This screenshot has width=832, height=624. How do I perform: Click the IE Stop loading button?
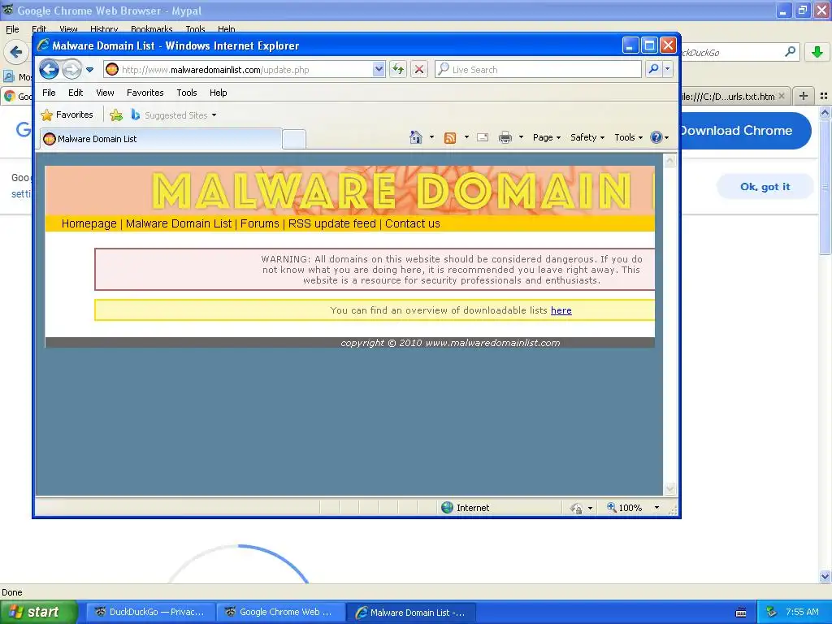pos(419,70)
